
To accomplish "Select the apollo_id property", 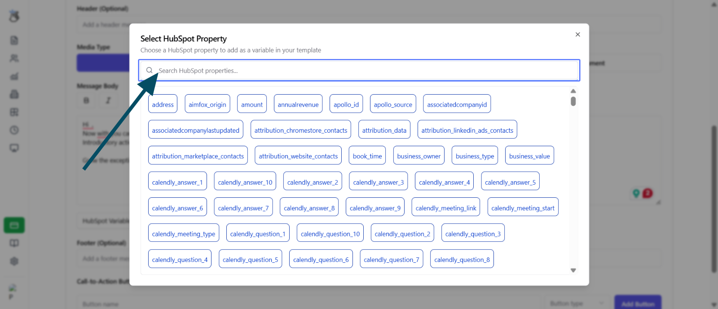I will [x=346, y=104].
